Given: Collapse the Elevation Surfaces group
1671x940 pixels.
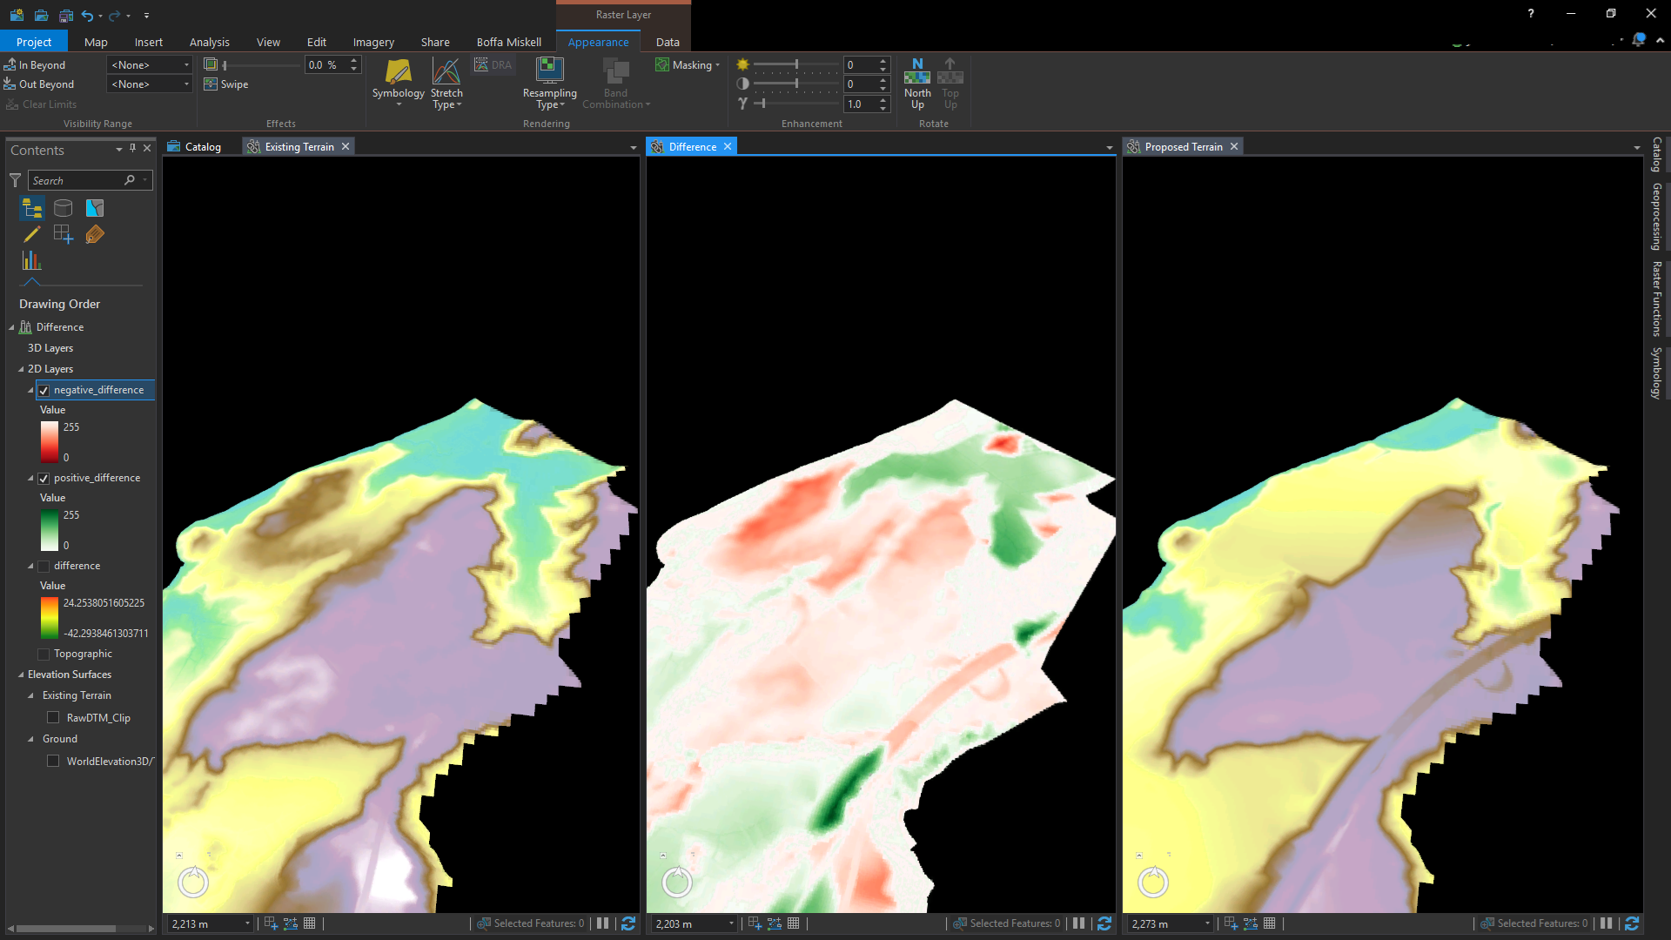Looking at the screenshot, I should pos(23,675).
